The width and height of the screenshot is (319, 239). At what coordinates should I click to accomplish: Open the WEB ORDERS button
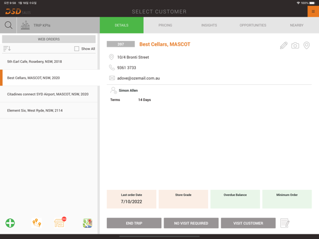tap(49, 39)
